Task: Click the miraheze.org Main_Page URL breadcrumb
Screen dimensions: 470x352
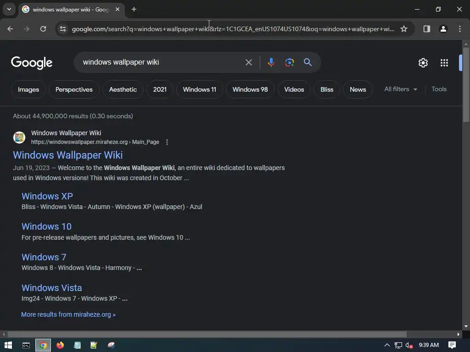Action: tap(95, 142)
